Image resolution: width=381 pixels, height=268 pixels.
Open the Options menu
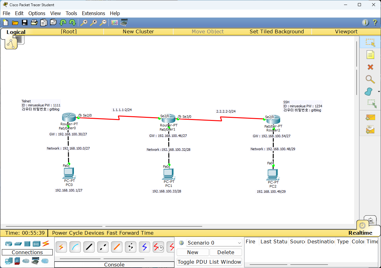(37, 13)
